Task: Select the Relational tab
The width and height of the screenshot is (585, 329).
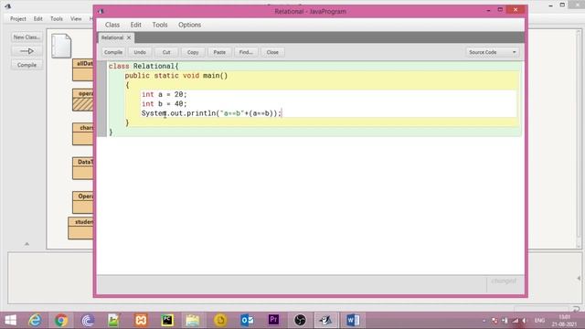Action: tap(112, 37)
